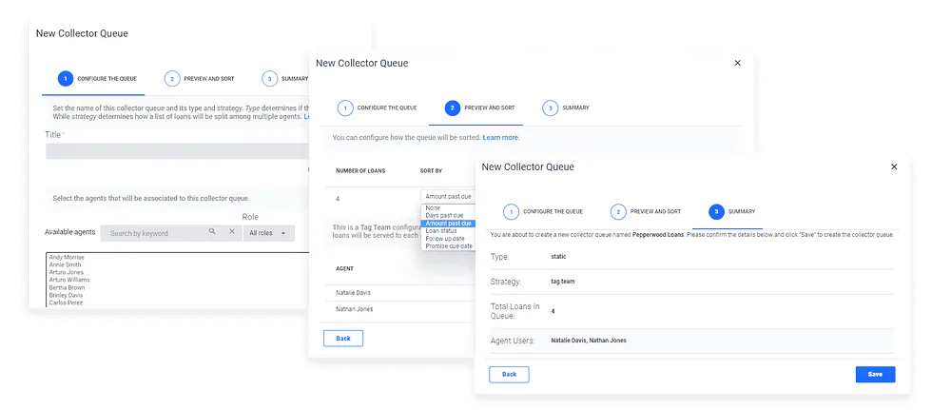
Task: Select Annie Smith in available agents list
Action: click(x=65, y=264)
